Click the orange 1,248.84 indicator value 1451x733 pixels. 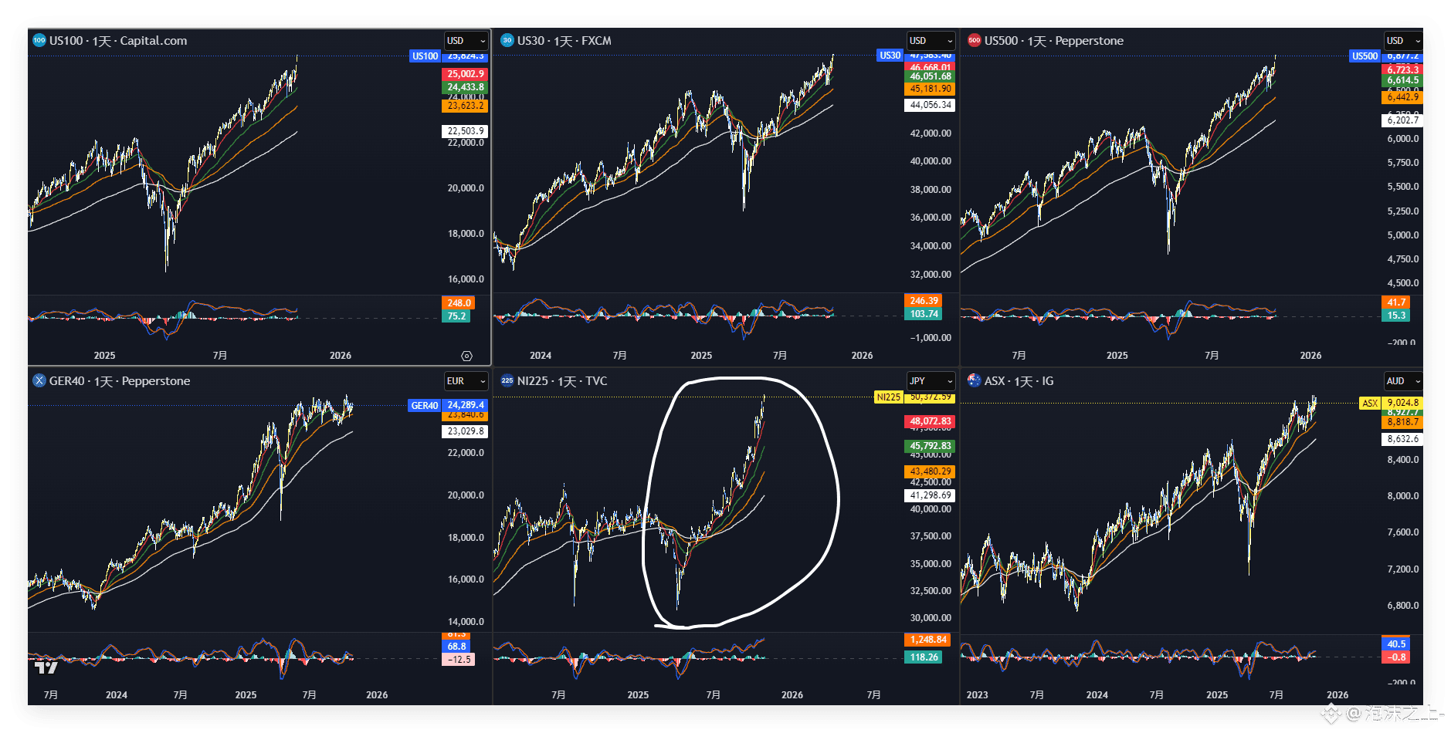tap(927, 640)
